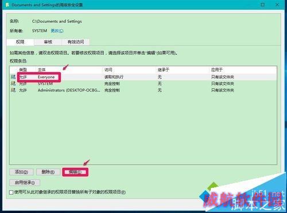Close the advanced security settings window
287x213 pixels.
pos(277,5)
